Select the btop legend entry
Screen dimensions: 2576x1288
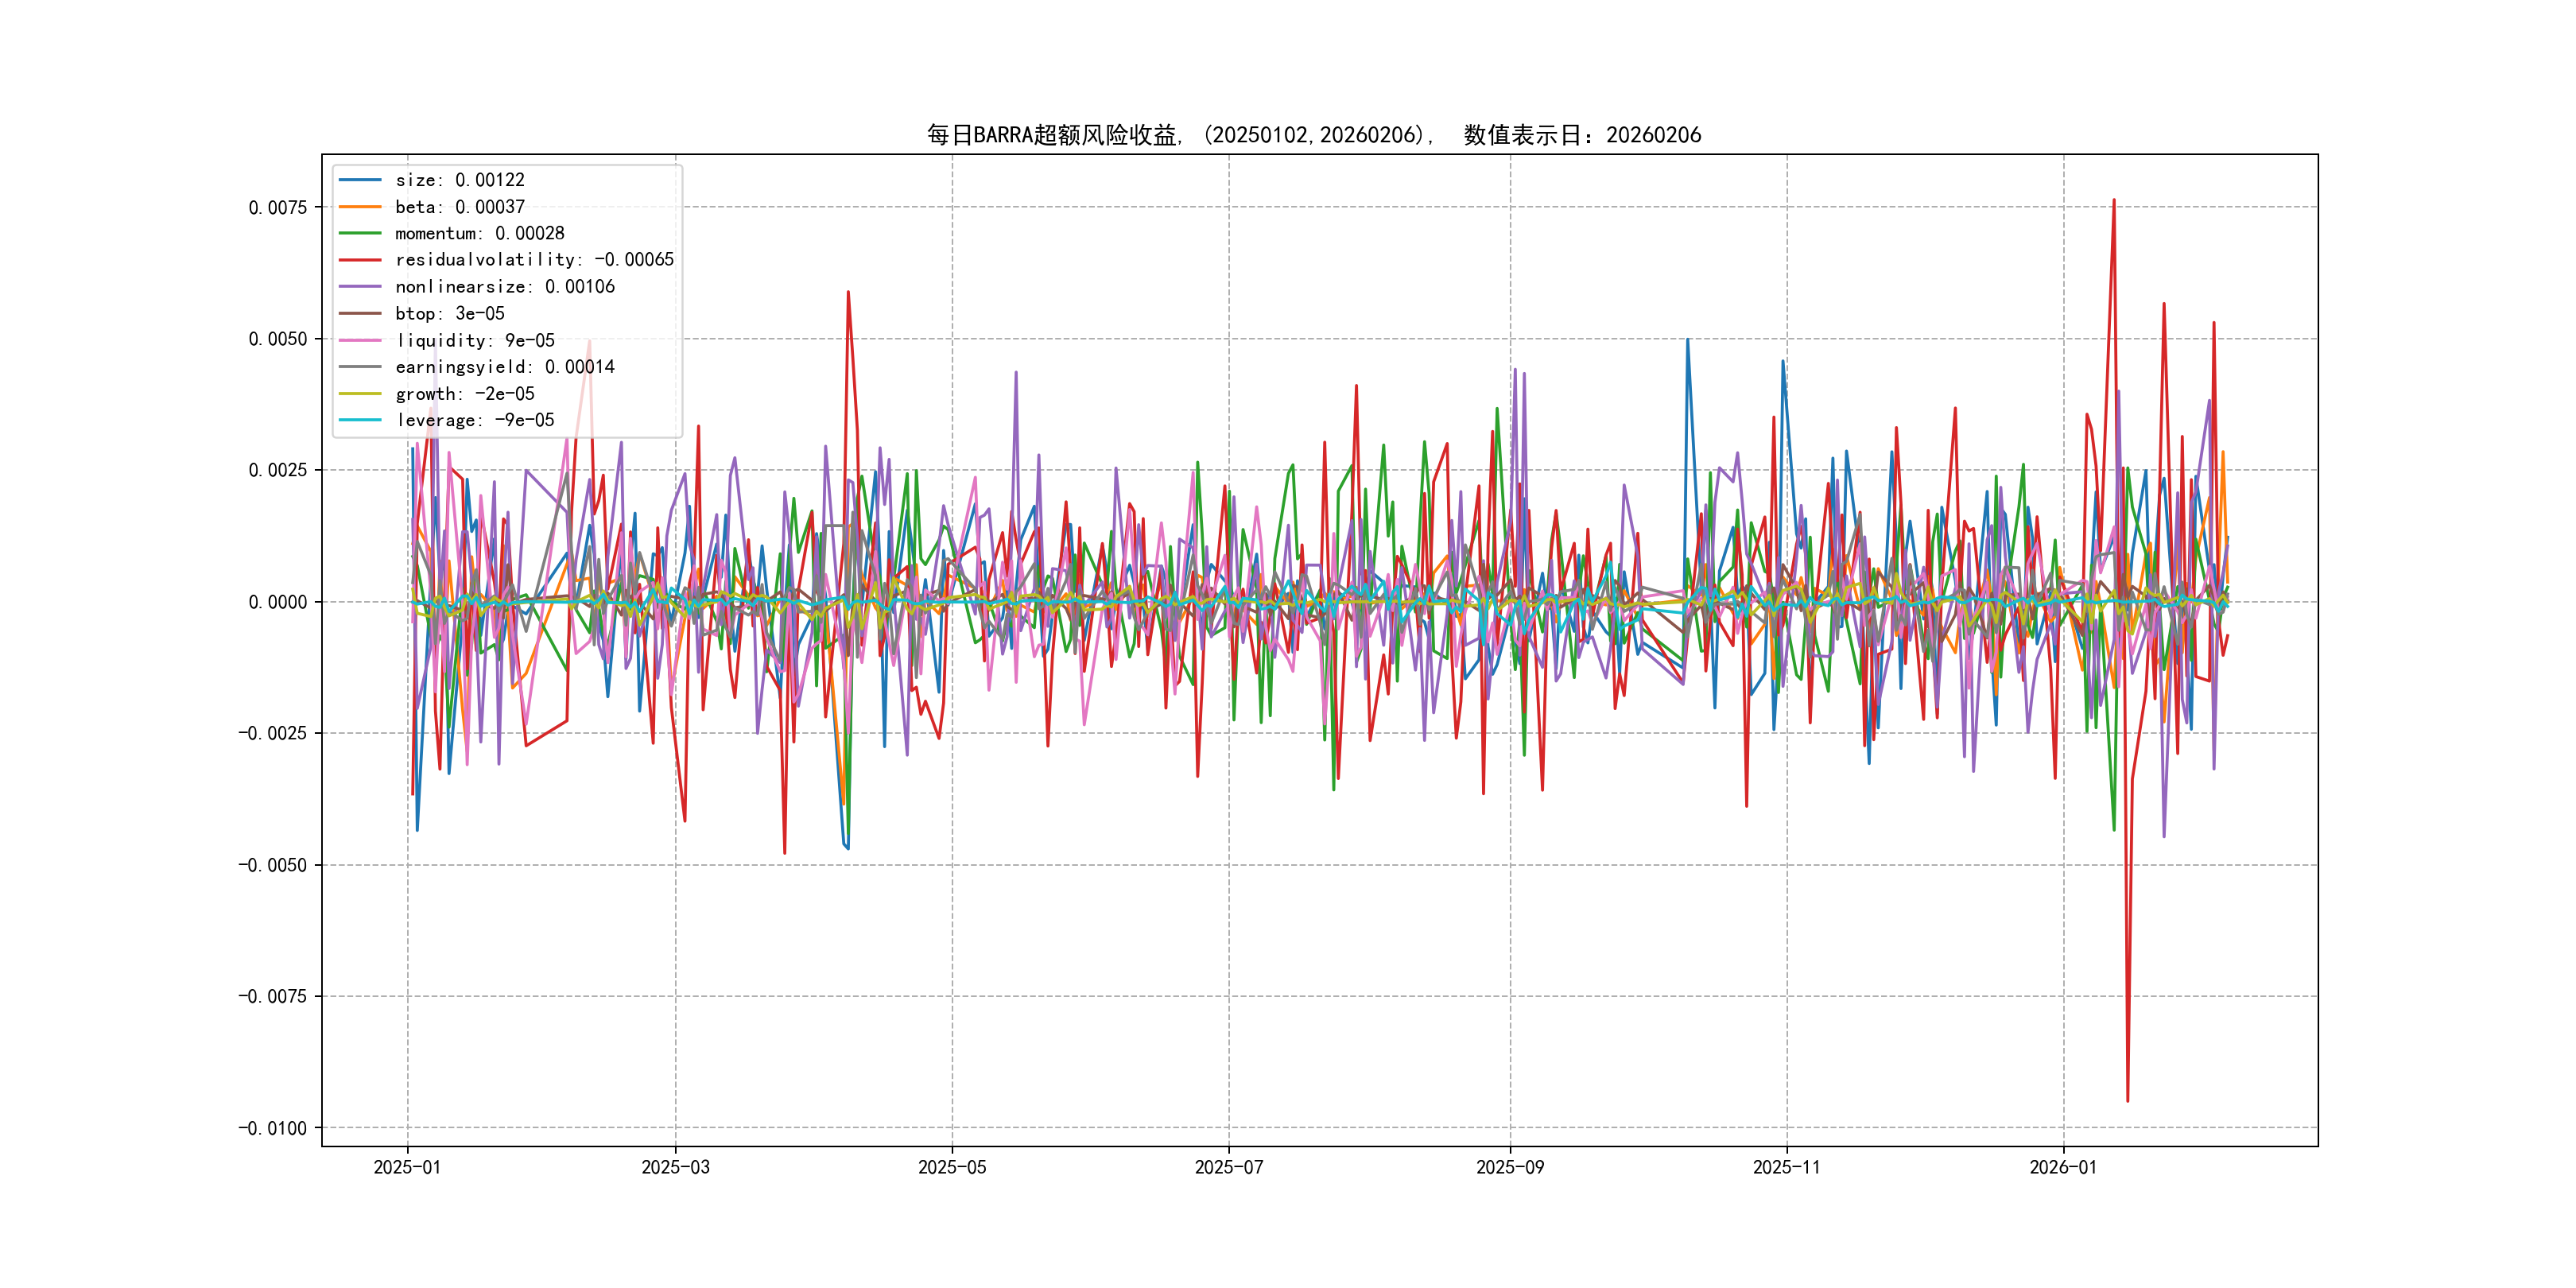point(449,314)
